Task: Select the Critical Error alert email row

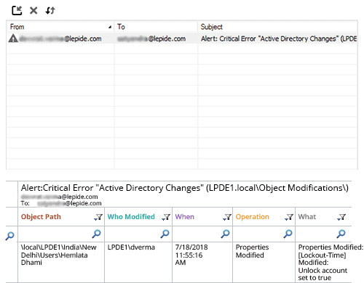Action: (x=182, y=38)
